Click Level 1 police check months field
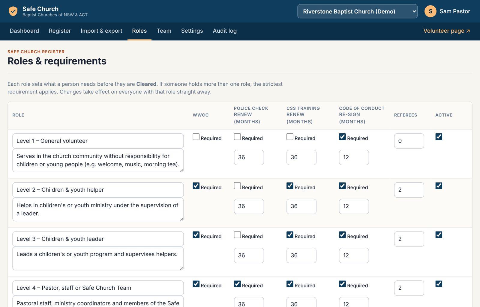480x307 pixels. point(249,157)
